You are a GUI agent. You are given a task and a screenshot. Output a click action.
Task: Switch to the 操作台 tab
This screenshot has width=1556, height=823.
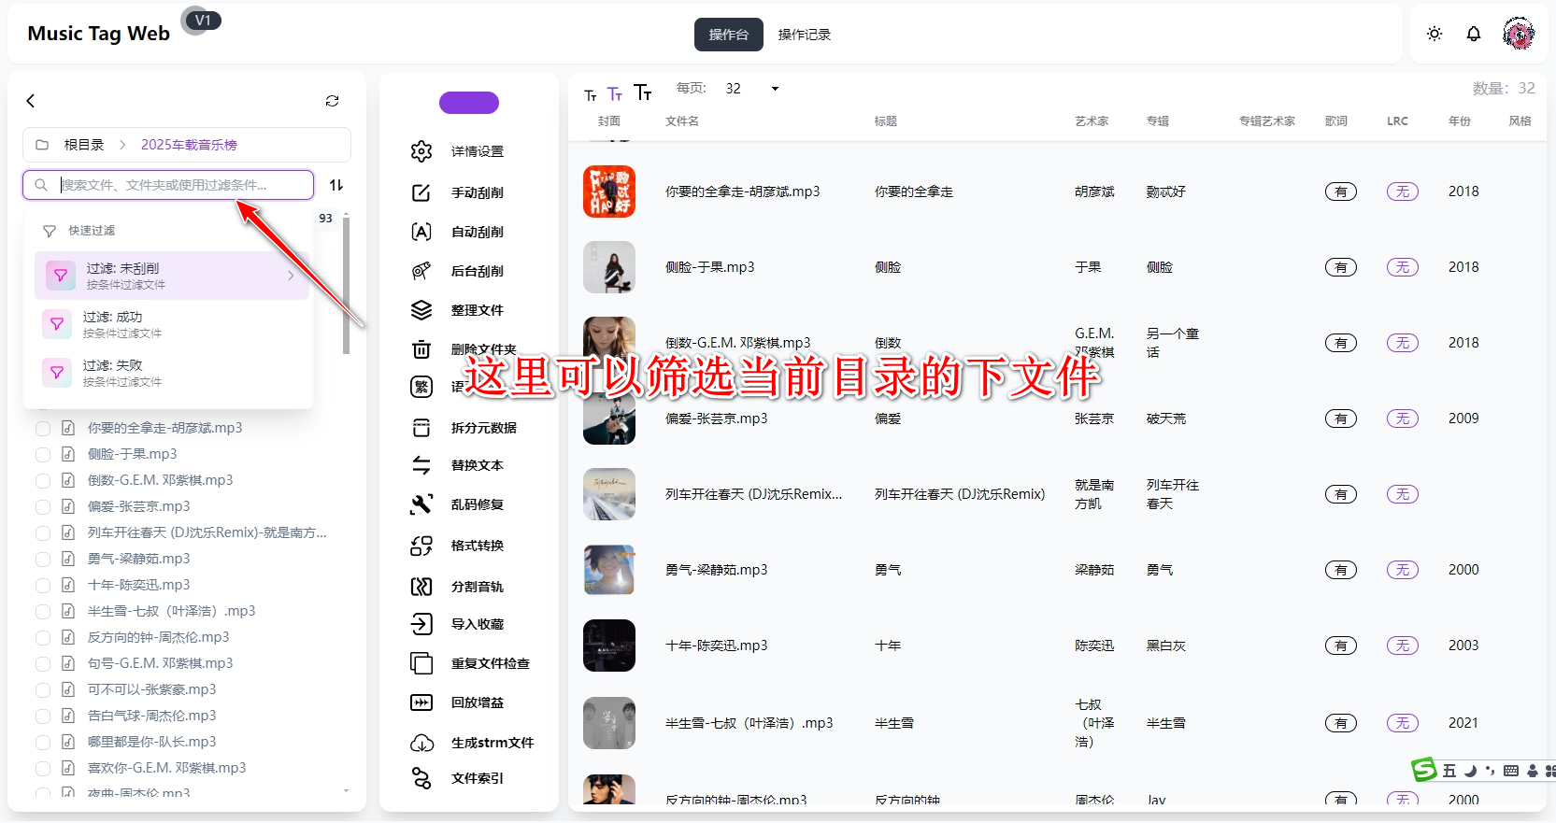728,35
